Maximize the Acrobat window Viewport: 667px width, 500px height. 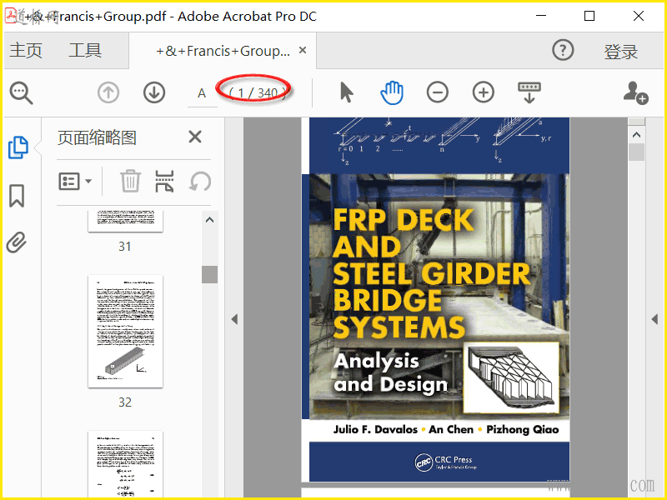[x=589, y=16]
